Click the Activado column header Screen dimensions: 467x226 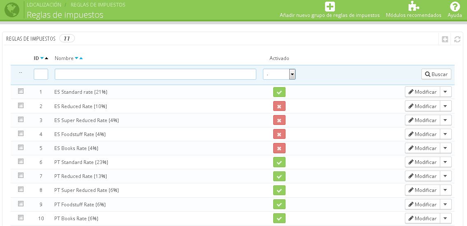point(279,58)
